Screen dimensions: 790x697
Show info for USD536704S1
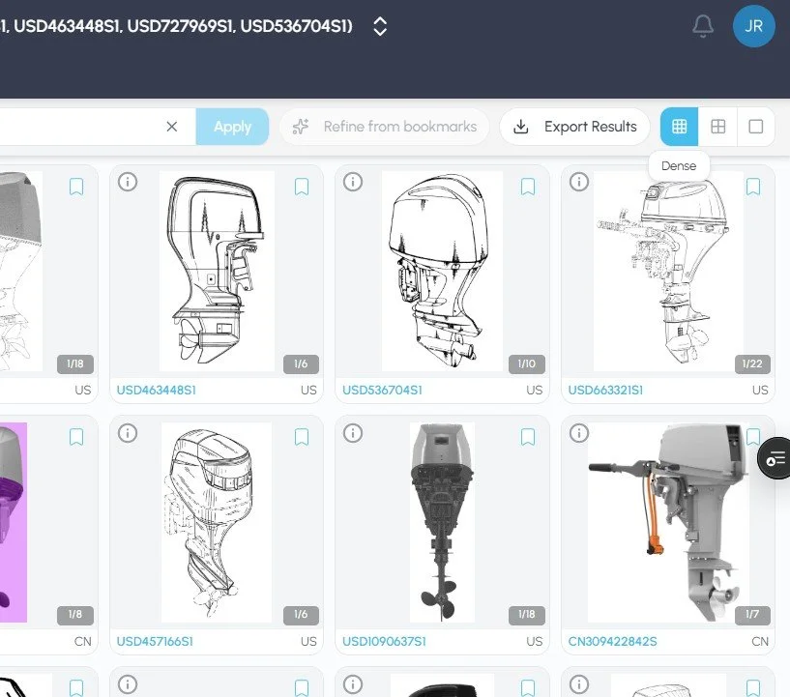tap(353, 182)
